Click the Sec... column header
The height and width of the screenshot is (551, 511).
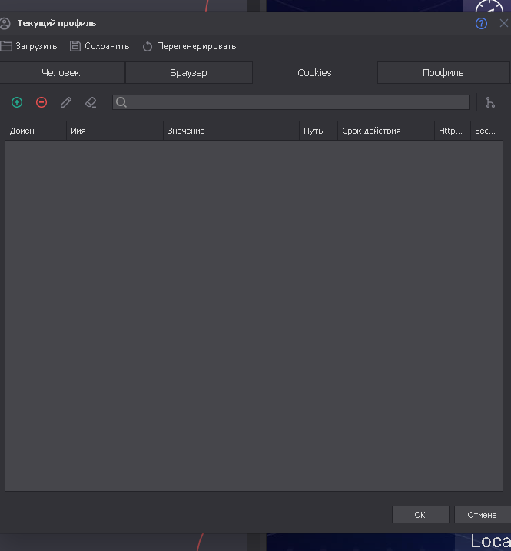pos(486,131)
